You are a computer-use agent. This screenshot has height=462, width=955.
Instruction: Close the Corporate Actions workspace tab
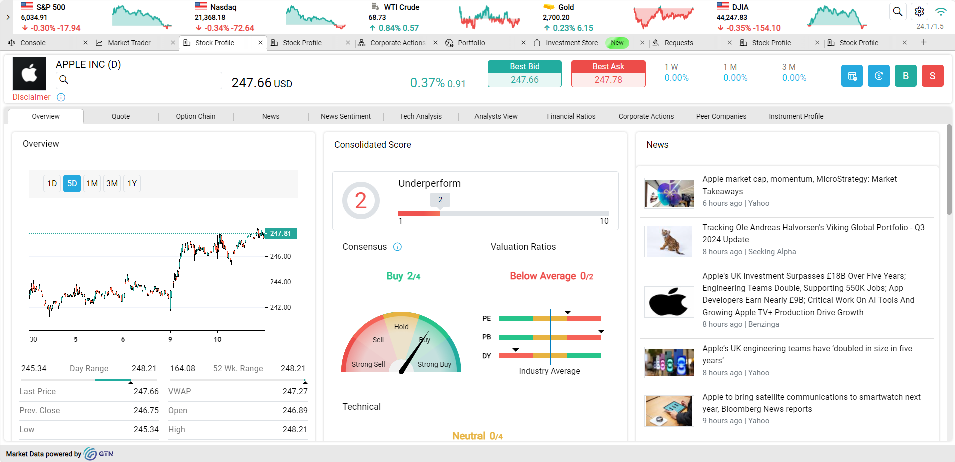[x=435, y=43]
